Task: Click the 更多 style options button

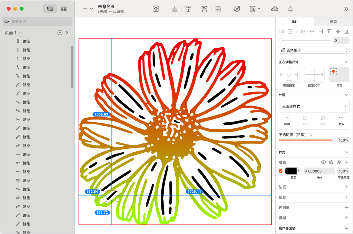Action: [341, 120]
